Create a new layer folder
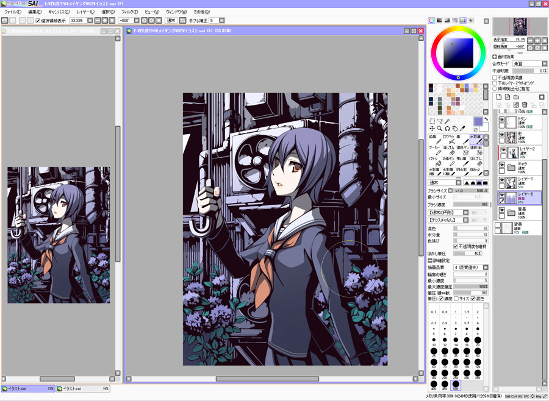The width and height of the screenshot is (549, 401). (x=515, y=97)
